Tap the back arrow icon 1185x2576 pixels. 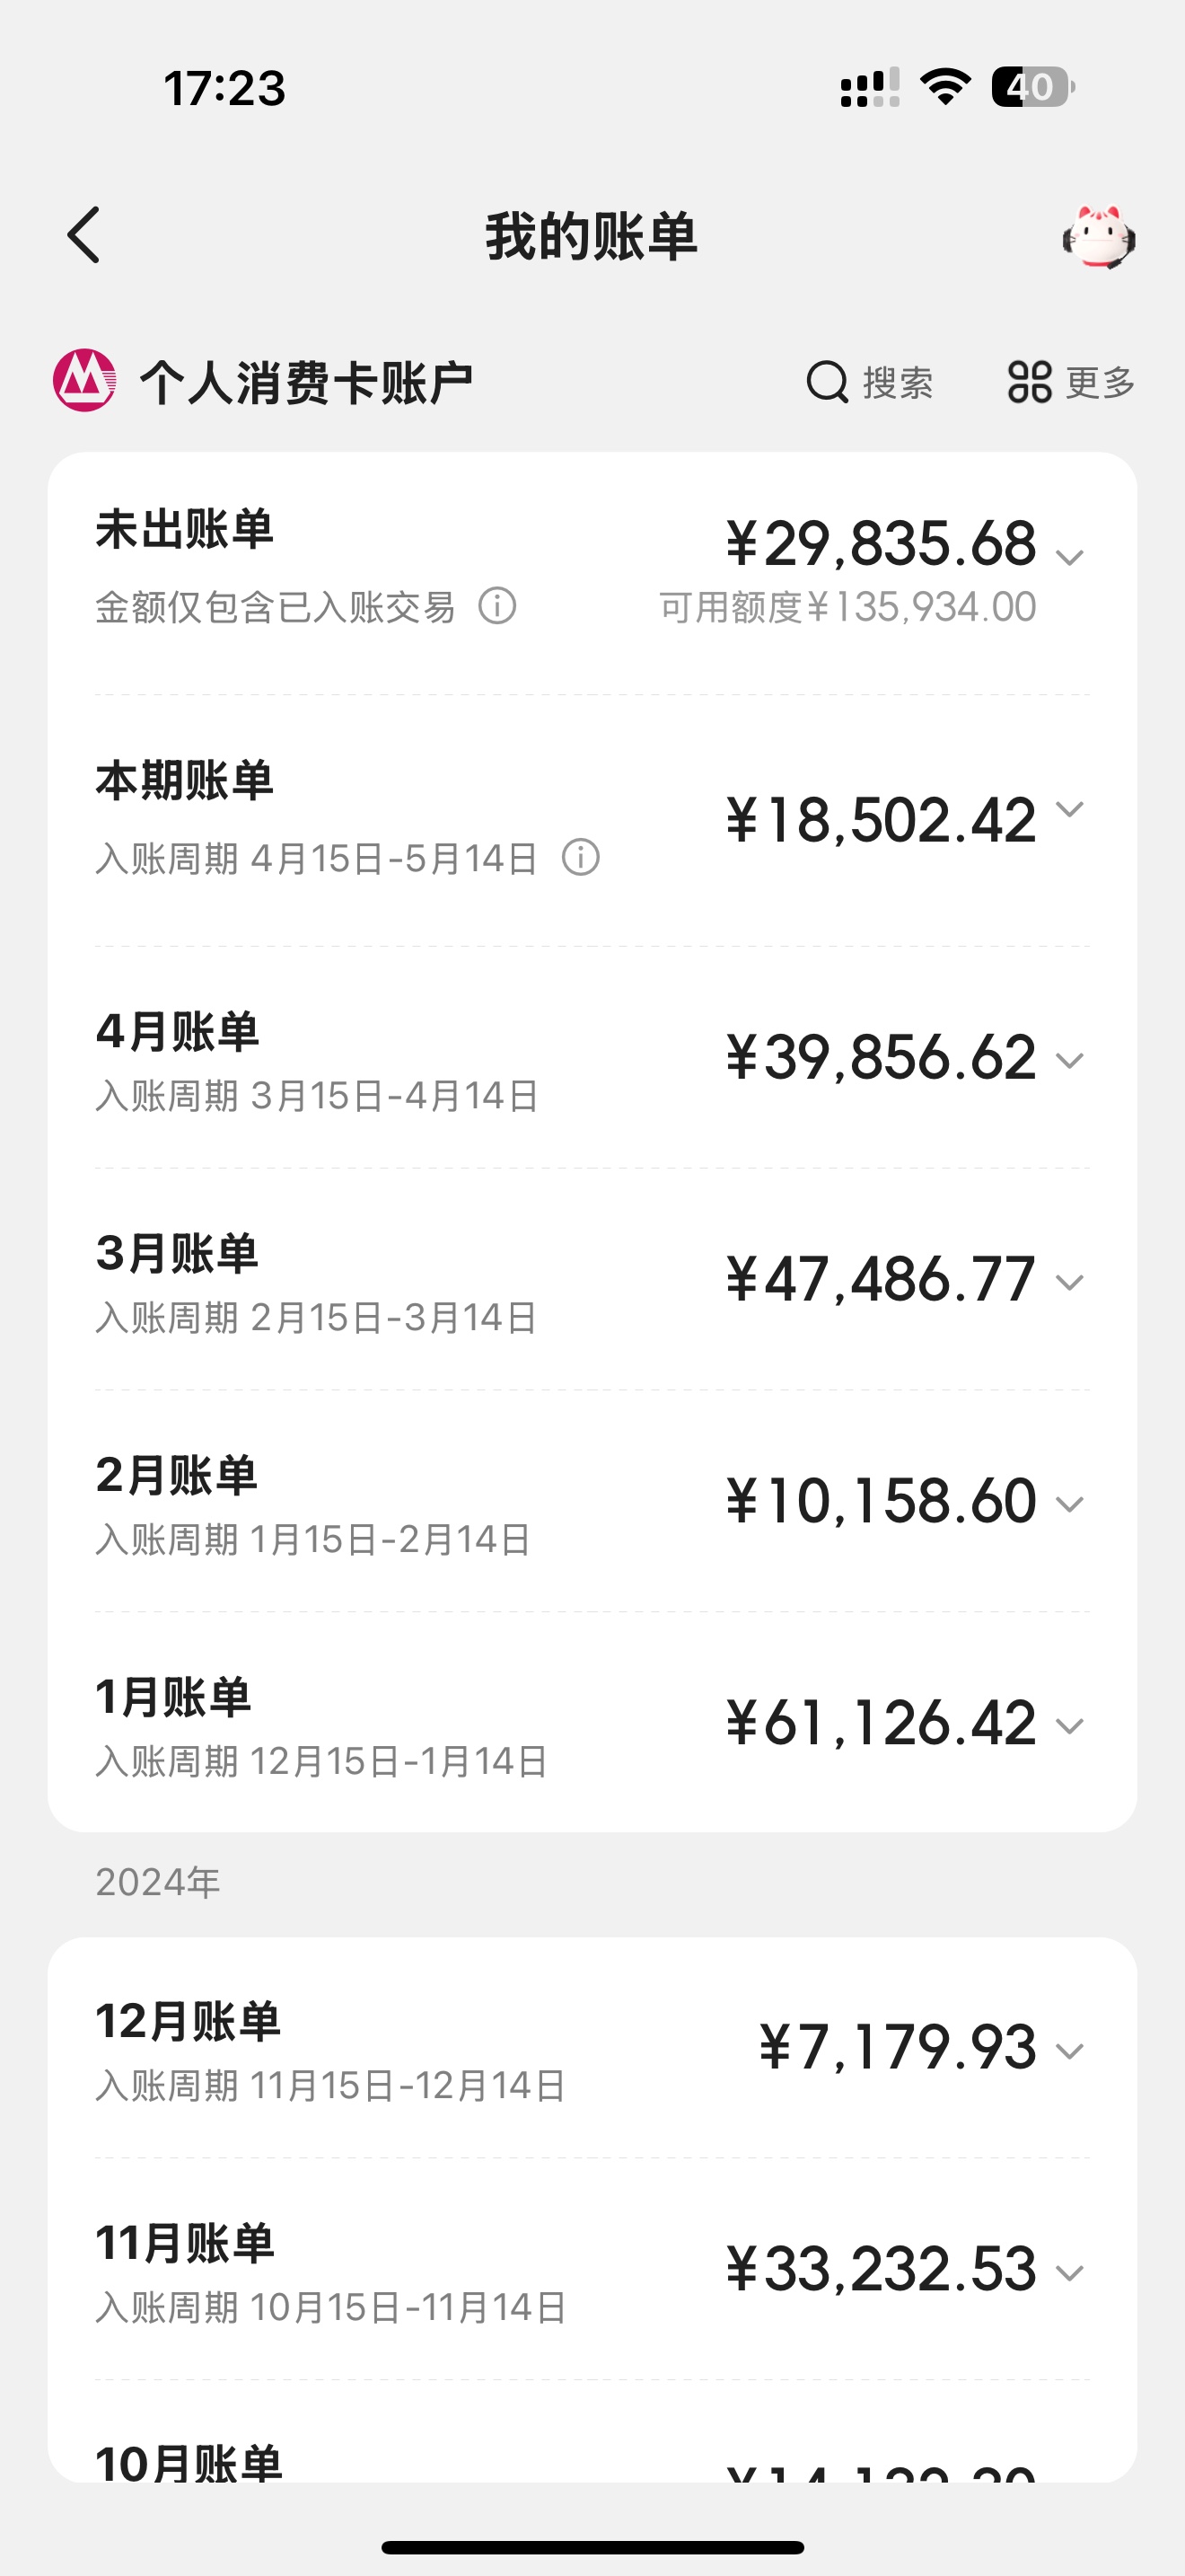(x=83, y=236)
